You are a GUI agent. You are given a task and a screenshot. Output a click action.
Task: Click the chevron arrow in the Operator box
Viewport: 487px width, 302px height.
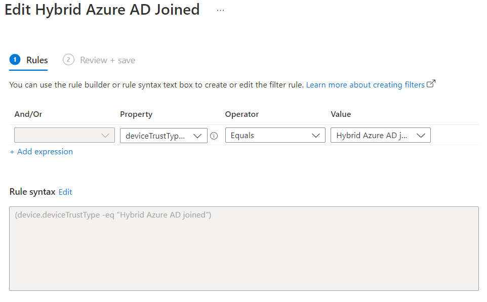coord(315,136)
